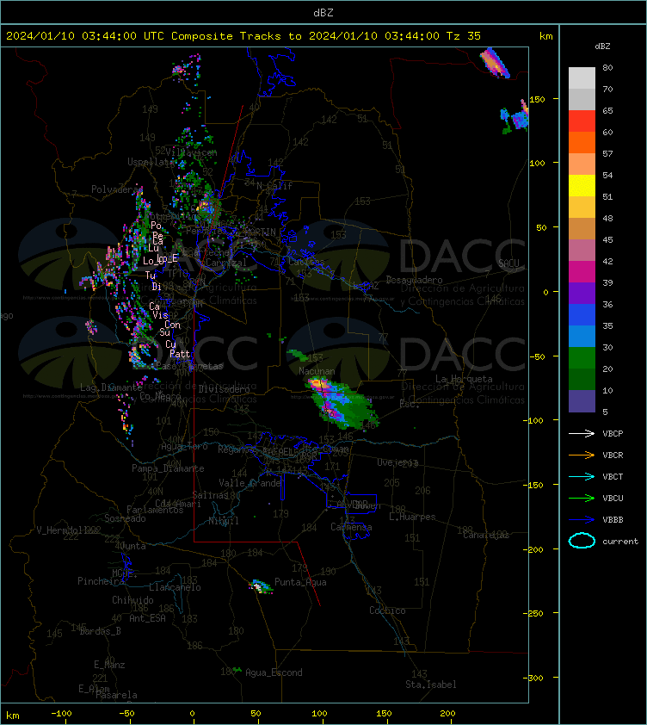Click the N_Calif place label

274,186
